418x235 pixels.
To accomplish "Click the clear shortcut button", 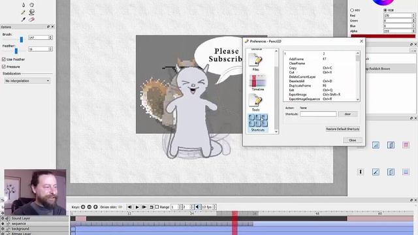I will (347, 114).
